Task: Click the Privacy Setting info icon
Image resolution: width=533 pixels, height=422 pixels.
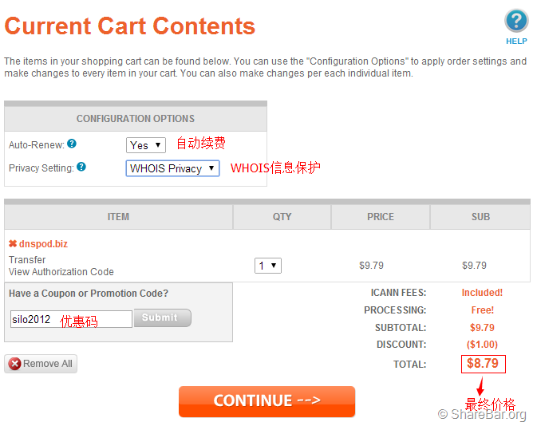Action: tap(81, 168)
